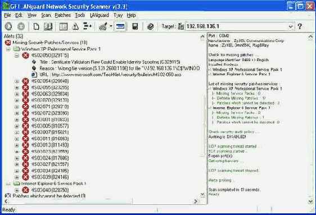Expand the MS03-039 patch entry
This screenshot has width=316, height=215.
click(17, 177)
